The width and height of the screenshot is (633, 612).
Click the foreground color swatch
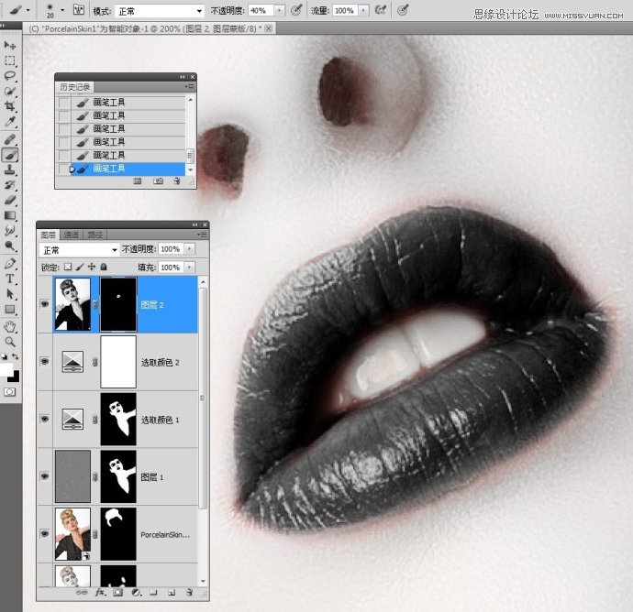coord(7,369)
